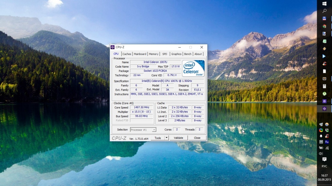Click the Intel Celeron inside logo
This screenshot has width=332, height=186.
(x=193, y=68)
